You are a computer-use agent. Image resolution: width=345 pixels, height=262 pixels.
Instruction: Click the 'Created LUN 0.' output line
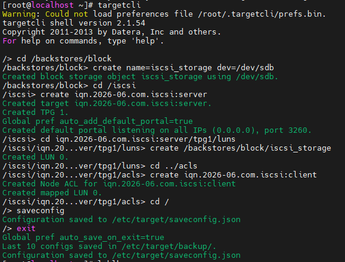pos(35,157)
